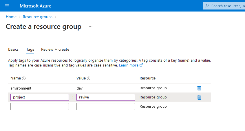Click the empty new tag value field

coord(106,107)
